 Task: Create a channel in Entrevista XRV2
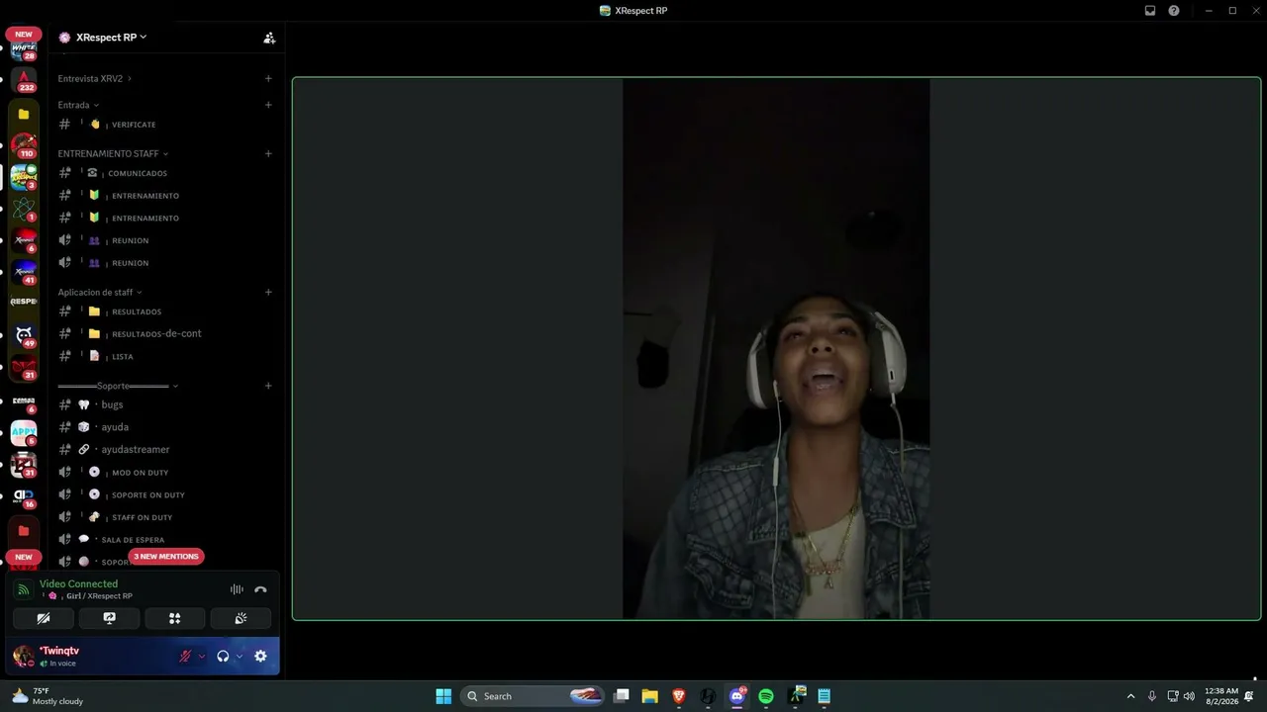click(x=268, y=78)
